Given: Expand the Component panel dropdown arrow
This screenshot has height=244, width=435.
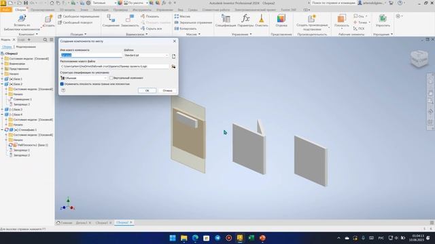Looking at the screenshot, I should (x=37, y=35).
